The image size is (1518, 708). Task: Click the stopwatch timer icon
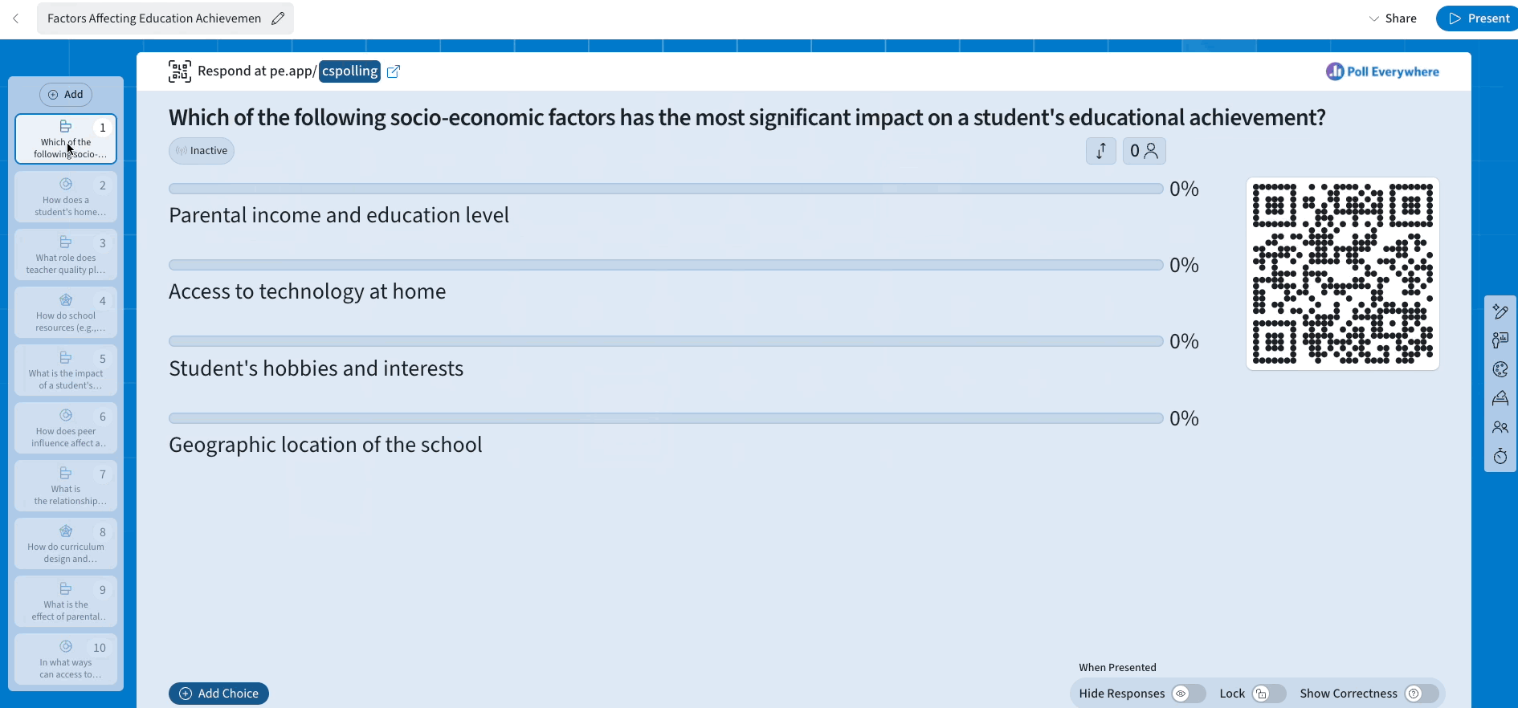point(1500,457)
